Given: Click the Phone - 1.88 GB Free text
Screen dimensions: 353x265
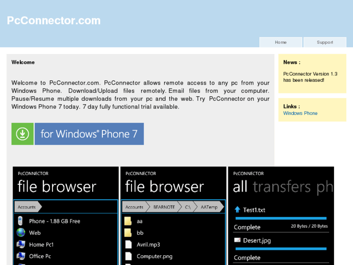Looking at the screenshot, I should pyautogui.click(x=54, y=221).
